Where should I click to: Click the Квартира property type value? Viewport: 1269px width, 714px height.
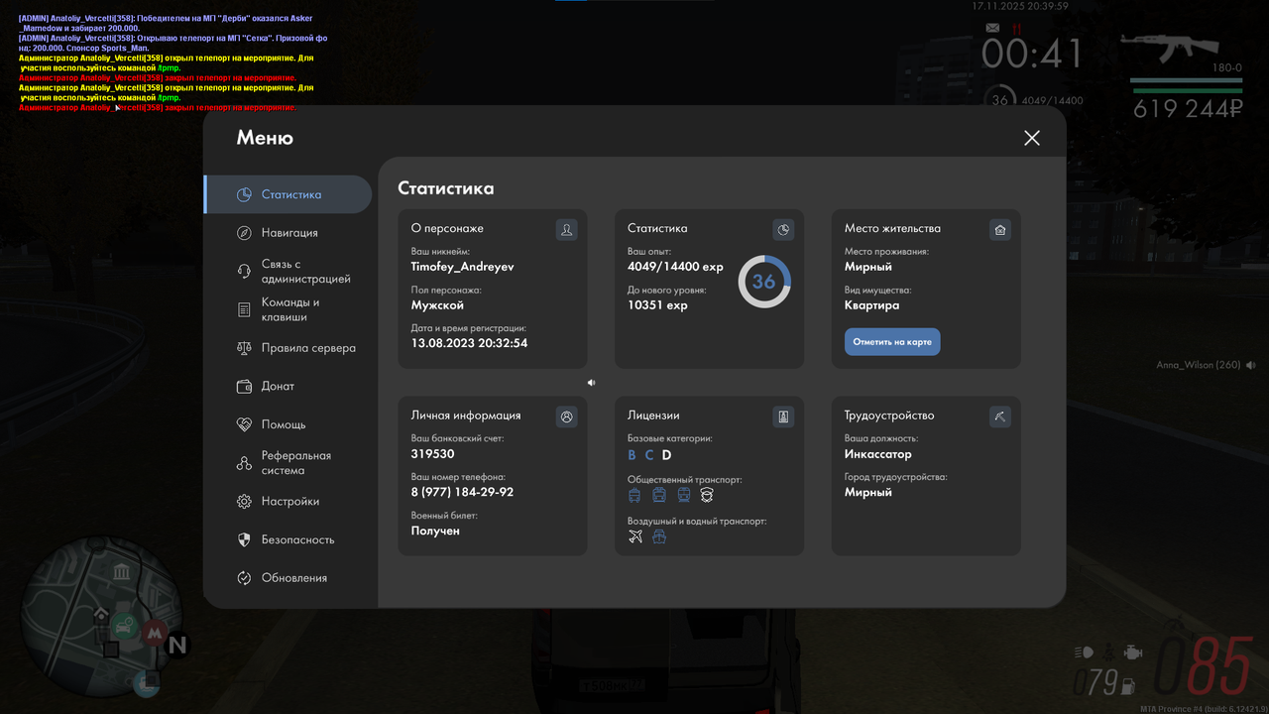(x=872, y=305)
